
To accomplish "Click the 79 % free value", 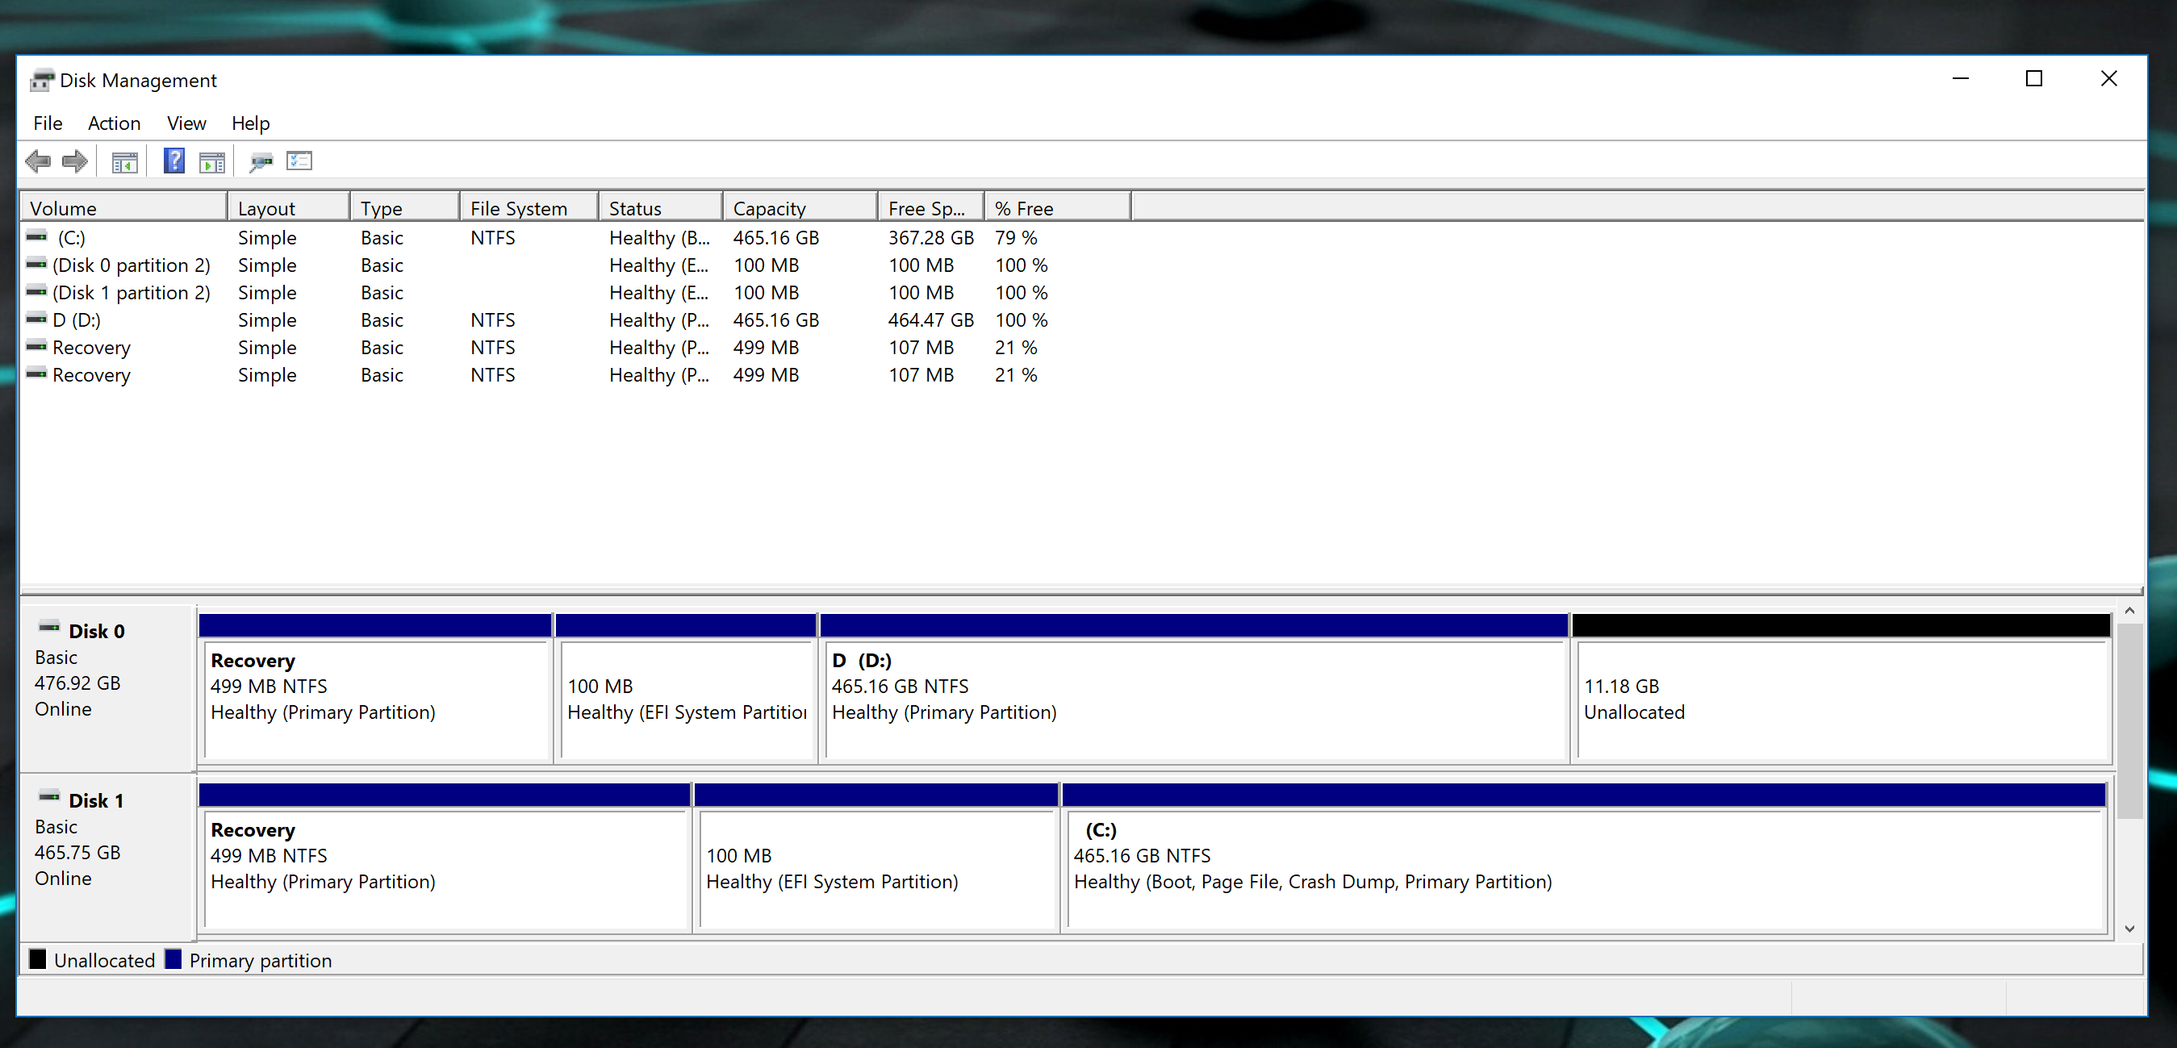I will point(1016,237).
